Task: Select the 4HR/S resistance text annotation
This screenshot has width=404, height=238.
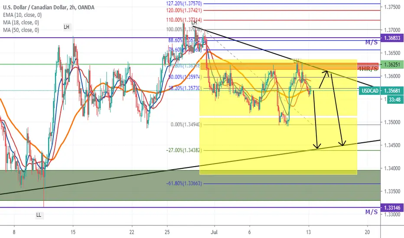Action: [x=368, y=68]
